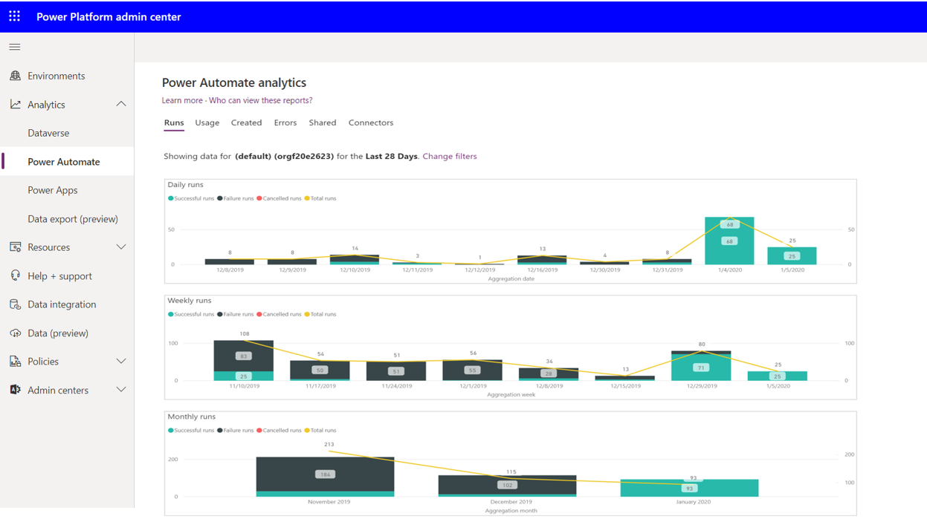927x522 pixels.
Task: Click the Power Automate analytics heading
Action: coord(234,82)
